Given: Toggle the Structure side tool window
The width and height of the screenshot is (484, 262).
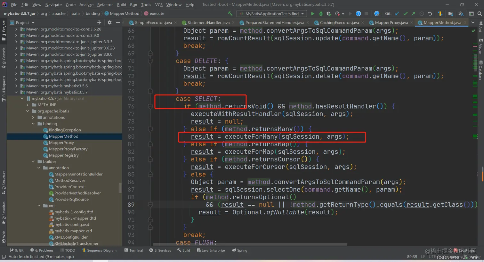Looking at the screenshot, I should coord(4,183).
